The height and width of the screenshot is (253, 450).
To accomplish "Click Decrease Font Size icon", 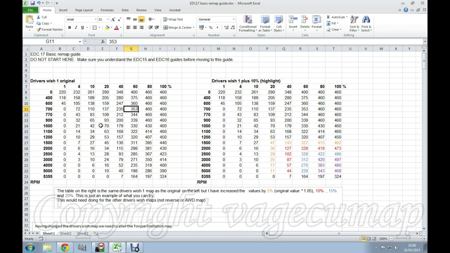I will click(120, 19).
